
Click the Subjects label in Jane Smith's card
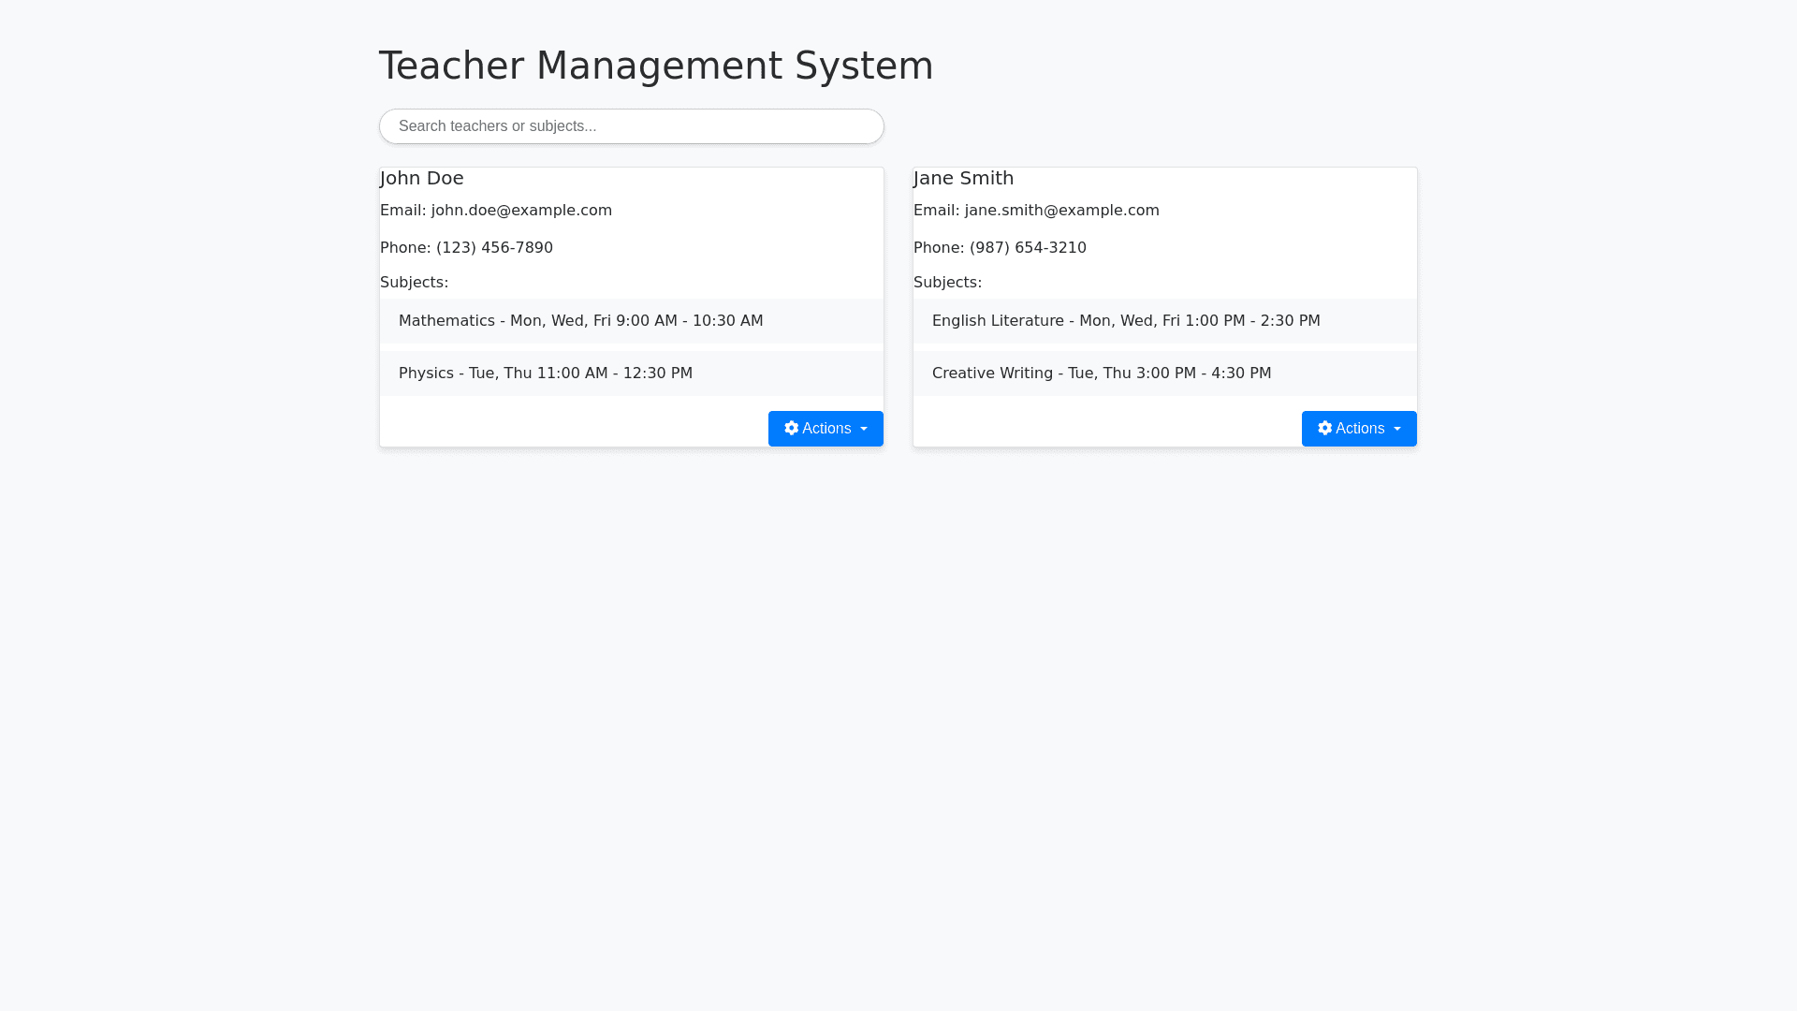click(x=947, y=283)
